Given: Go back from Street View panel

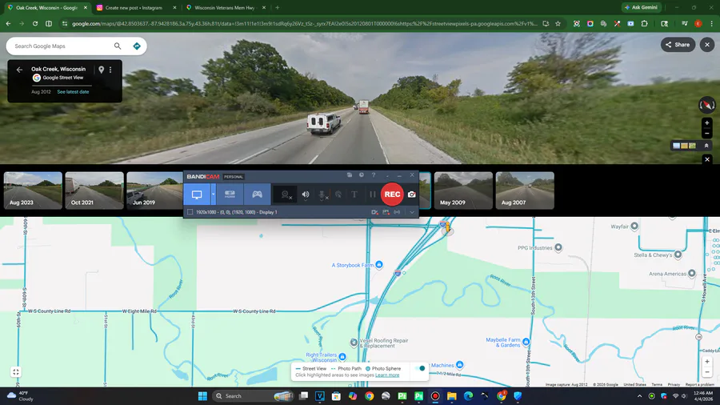Looking at the screenshot, I should tap(19, 70).
